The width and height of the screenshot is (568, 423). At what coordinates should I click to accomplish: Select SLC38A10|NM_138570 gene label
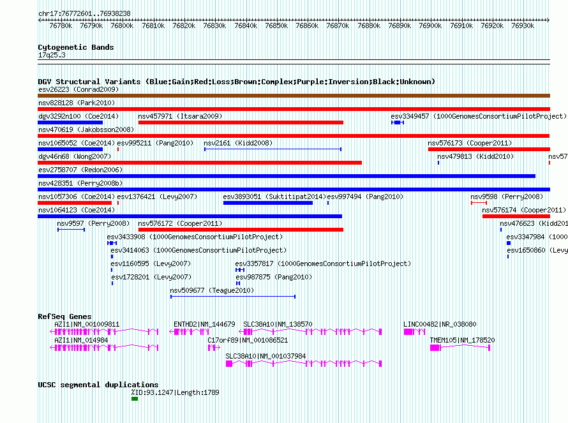click(278, 324)
